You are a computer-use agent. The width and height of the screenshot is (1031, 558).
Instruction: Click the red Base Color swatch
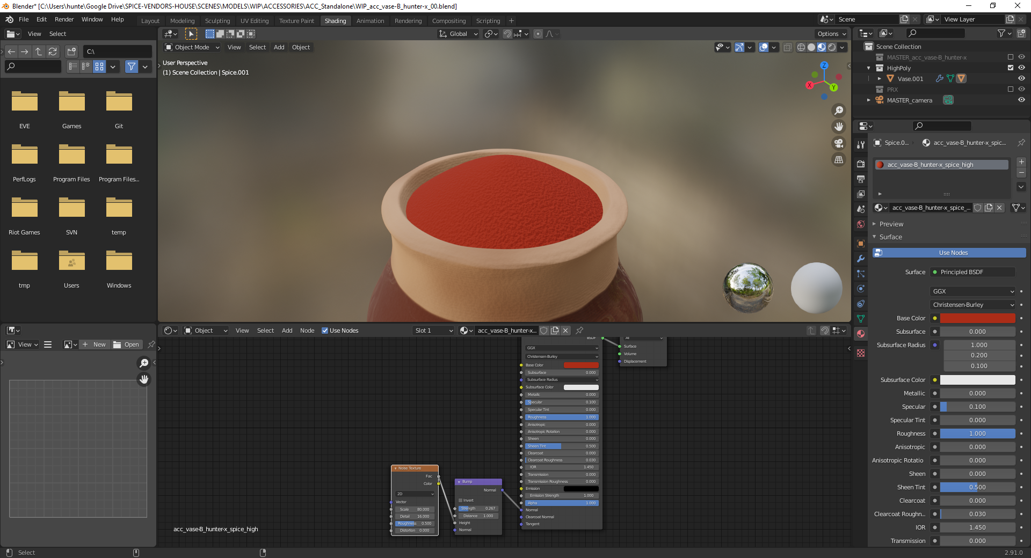click(977, 318)
